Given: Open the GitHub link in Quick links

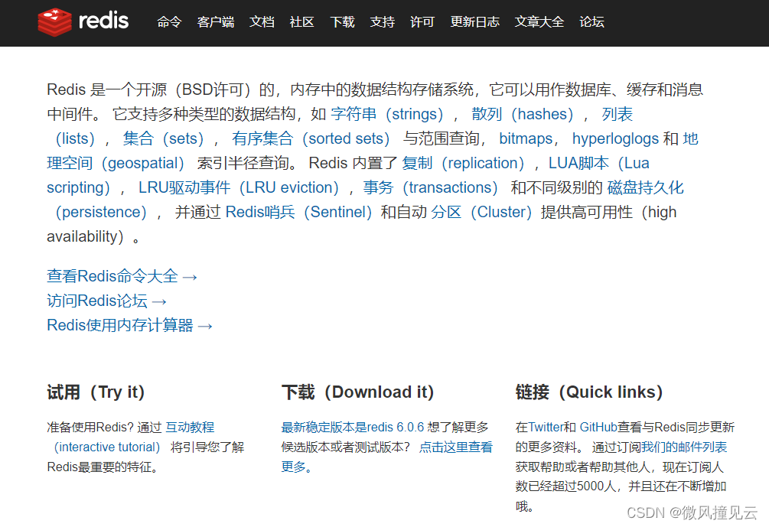Looking at the screenshot, I should click(x=598, y=428).
